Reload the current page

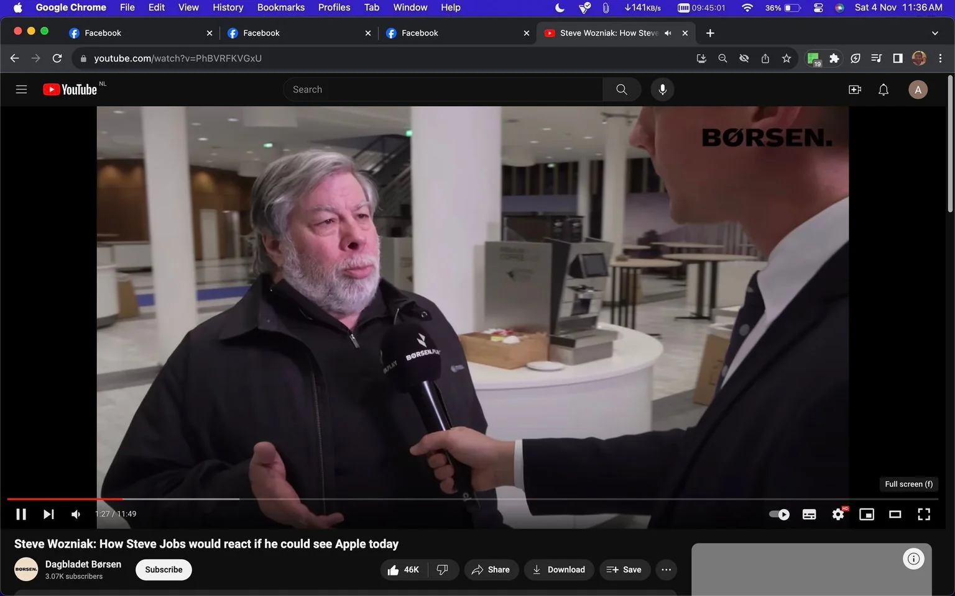57,58
